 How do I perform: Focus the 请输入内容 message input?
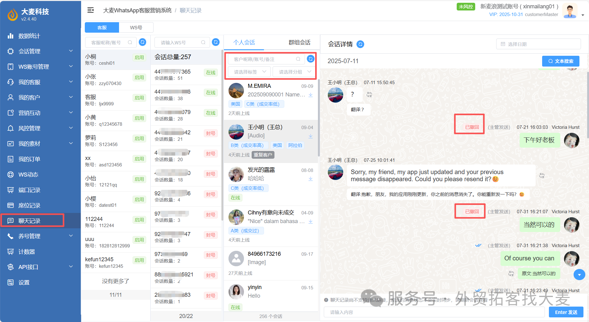pyautogui.click(x=434, y=312)
